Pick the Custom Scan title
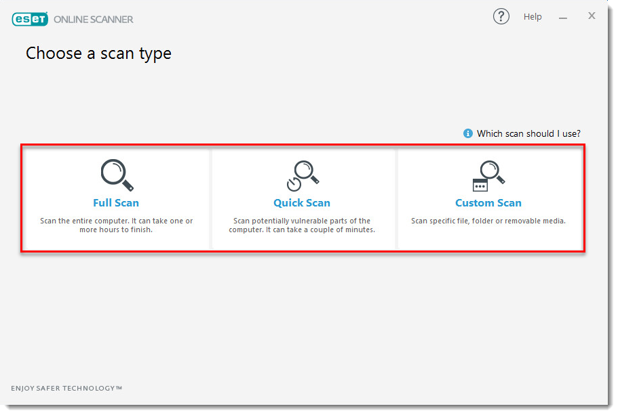The width and height of the screenshot is (618, 415). click(488, 202)
